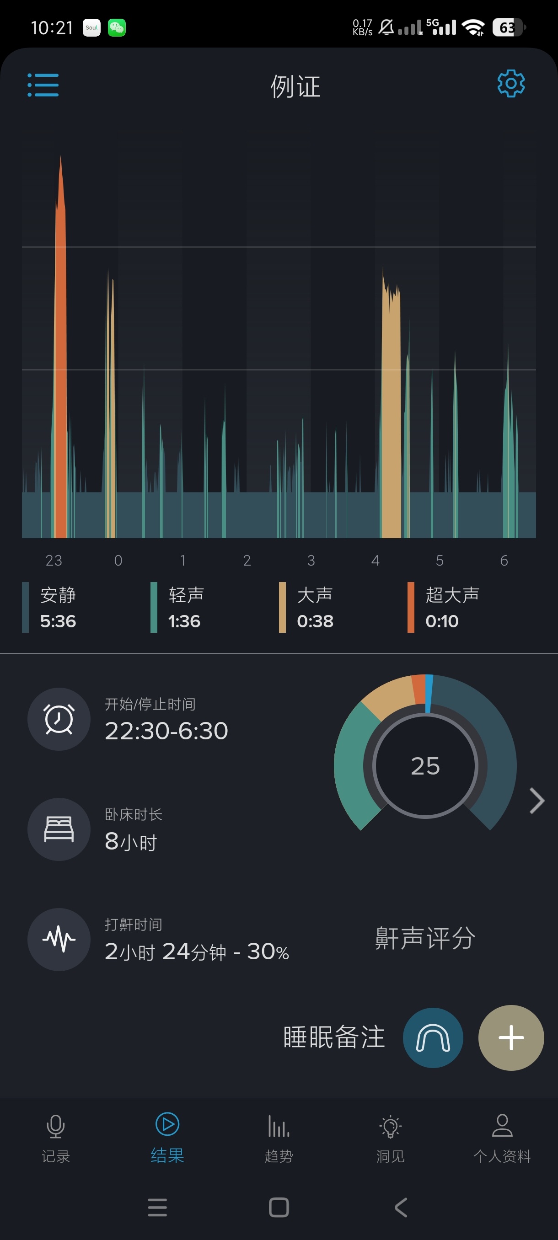Tap the snore score 25 gauge

[x=425, y=765]
